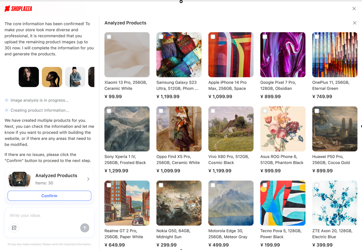Tick the OnePlus 11 product checkbox
The height and width of the screenshot is (250, 362).
317,37
